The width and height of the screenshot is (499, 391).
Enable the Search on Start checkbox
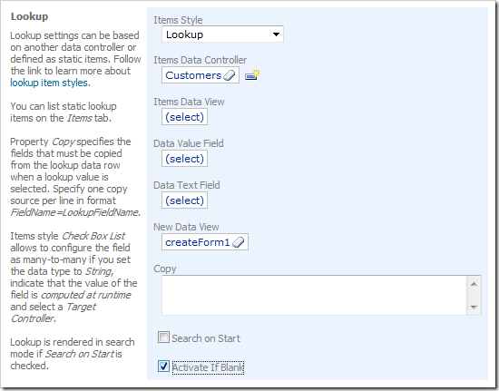coord(163,337)
